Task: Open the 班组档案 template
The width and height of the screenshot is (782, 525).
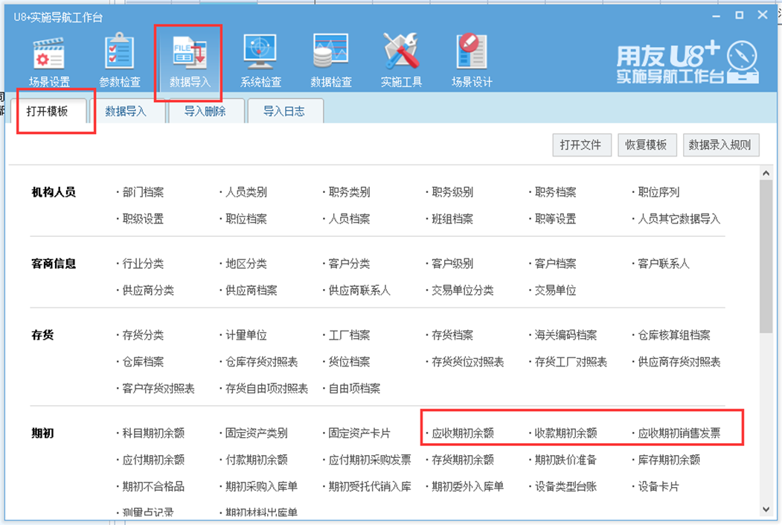Action: (452, 219)
